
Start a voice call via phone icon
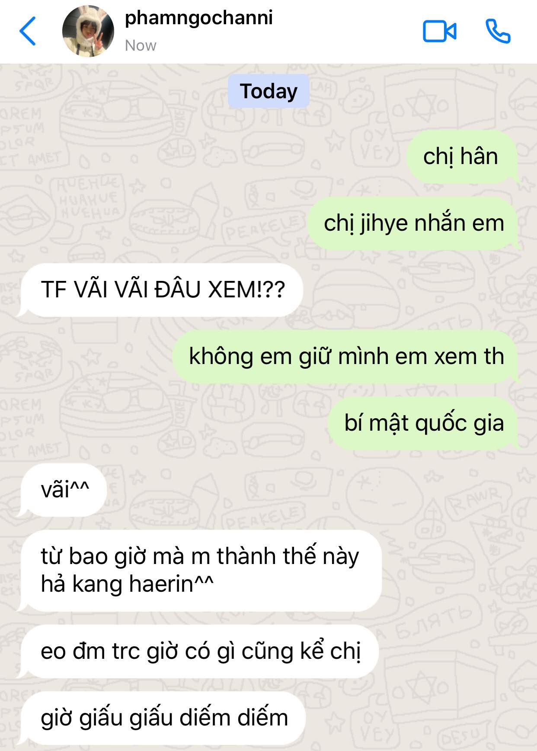coord(498,31)
